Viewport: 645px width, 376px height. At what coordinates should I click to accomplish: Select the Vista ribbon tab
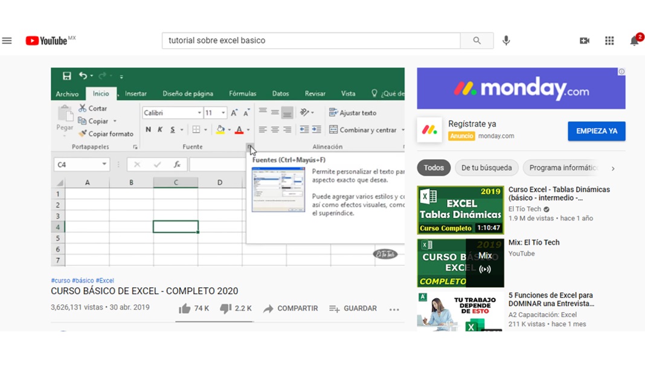[x=348, y=94]
